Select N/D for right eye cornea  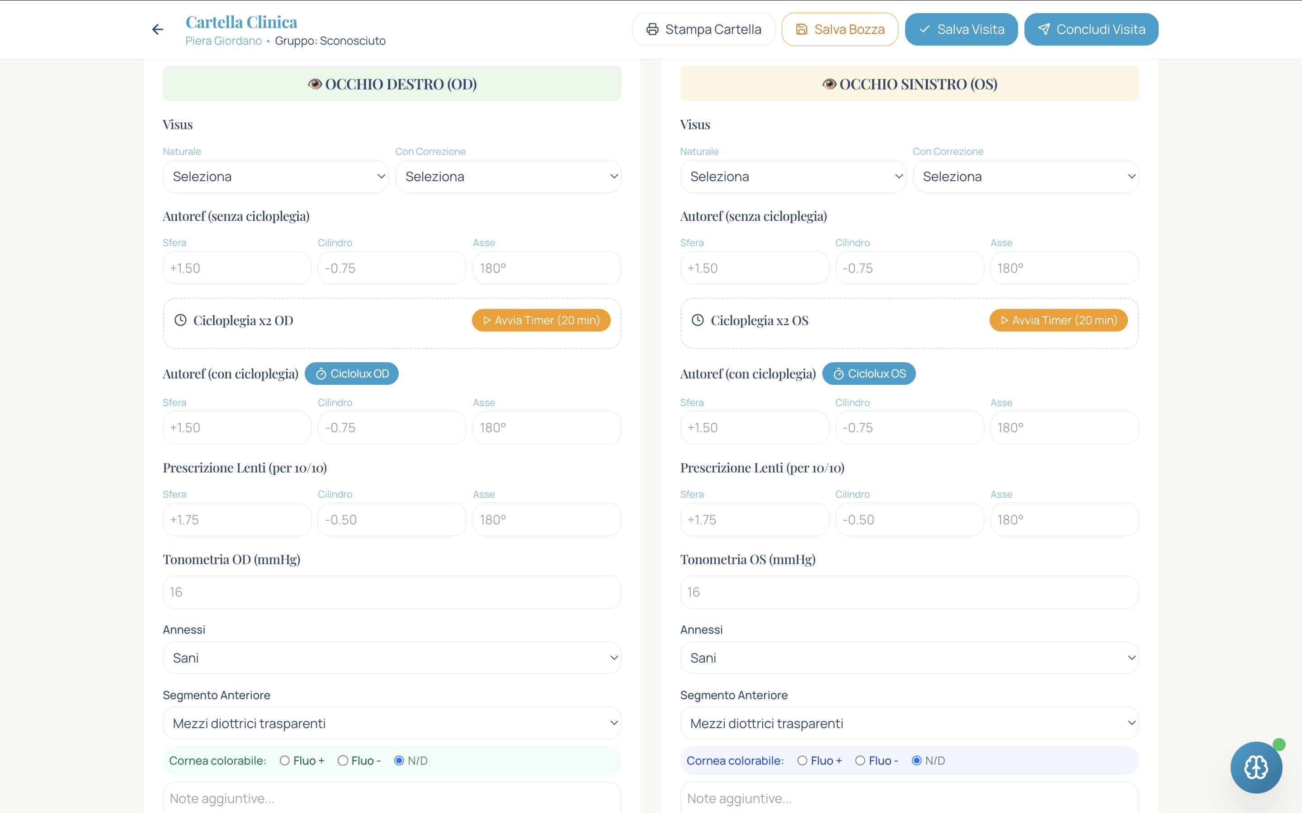point(399,760)
